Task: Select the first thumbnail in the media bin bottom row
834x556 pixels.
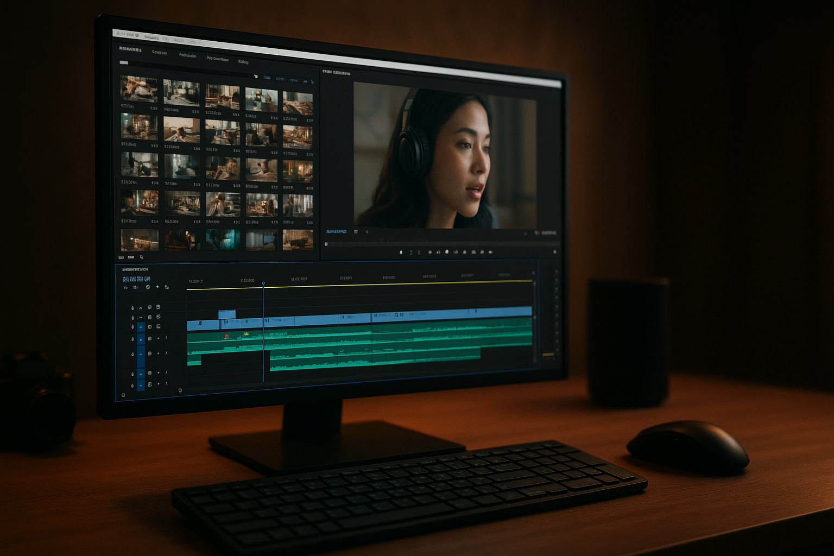Action: tap(140, 239)
